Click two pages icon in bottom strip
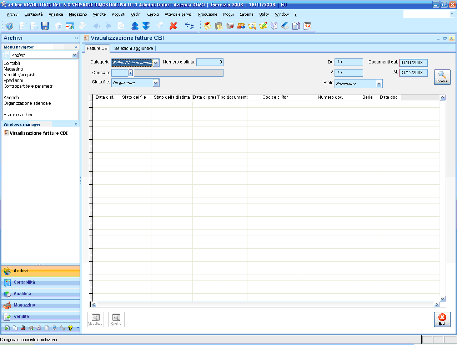The height and width of the screenshot is (345, 457). point(15,328)
